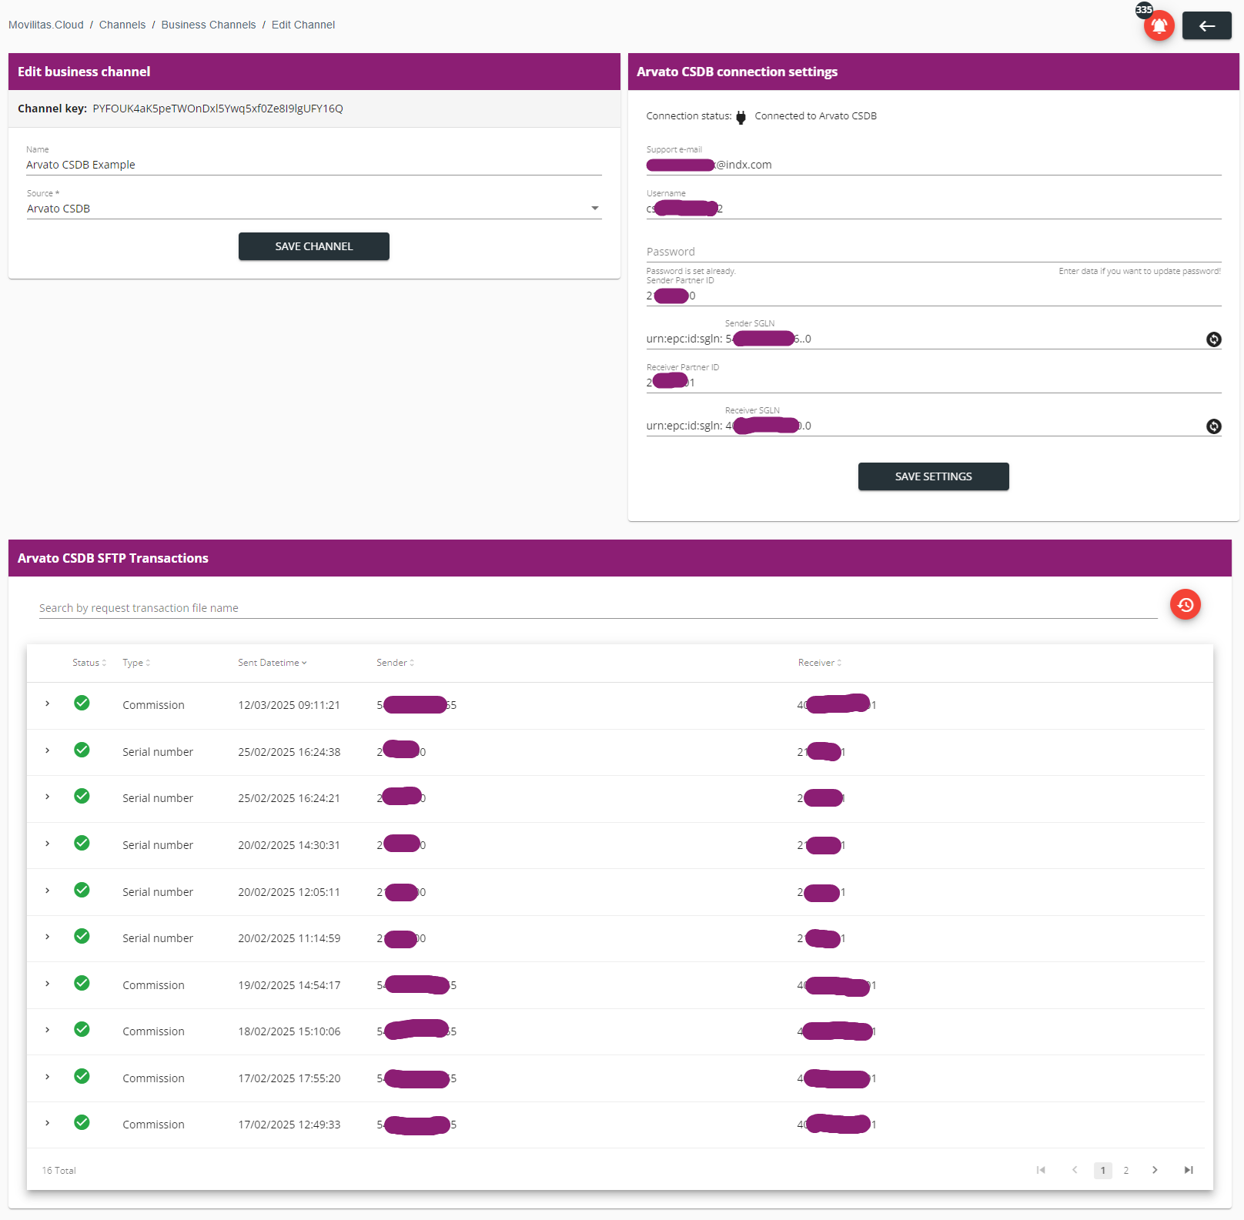Viewport: 1244px width, 1220px height.
Task: Expand the 18/02/2025 15:10:06 Commission row
Action: coord(48,1030)
